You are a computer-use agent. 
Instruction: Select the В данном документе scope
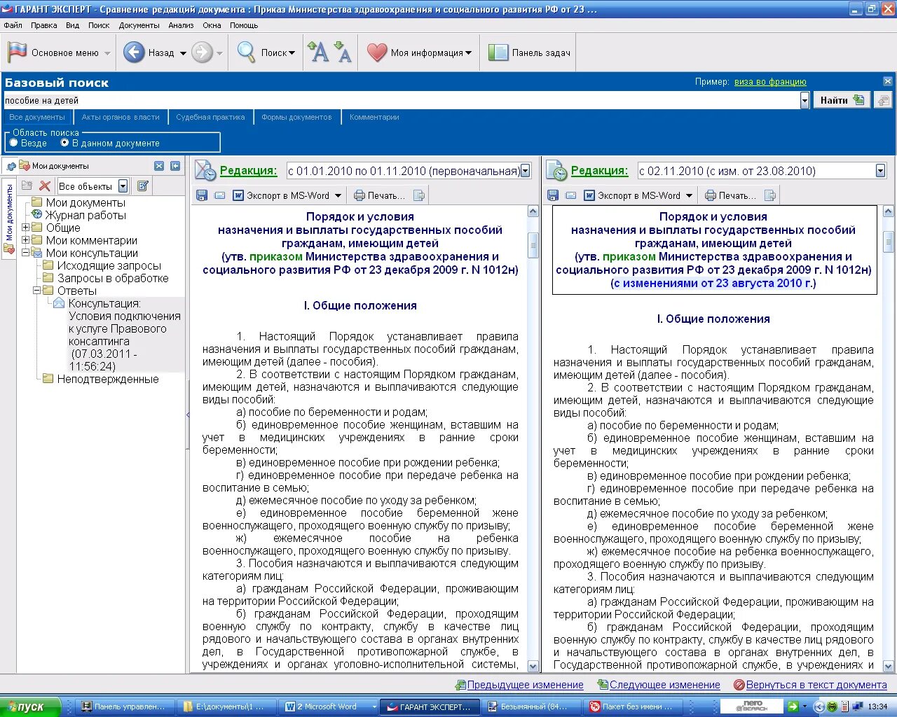pyautogui.click(x=64, y=143)
